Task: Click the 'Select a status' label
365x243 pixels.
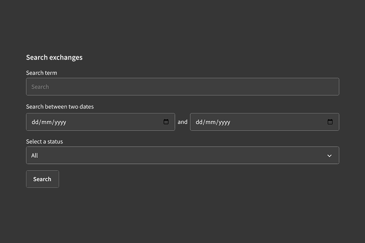Action: tap(44, 141)
